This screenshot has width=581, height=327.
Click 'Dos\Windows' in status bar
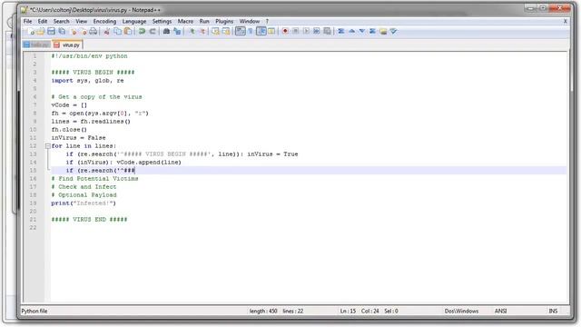pos(461,311)
